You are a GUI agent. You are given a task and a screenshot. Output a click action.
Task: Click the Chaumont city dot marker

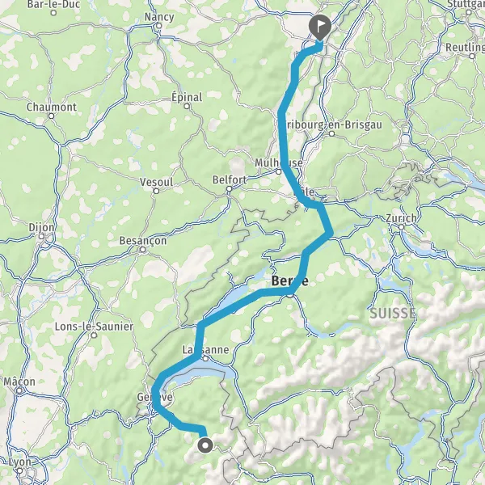52,116
